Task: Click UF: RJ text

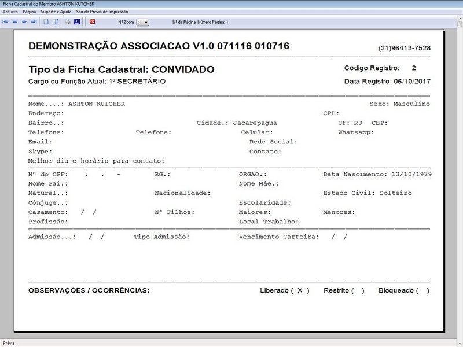Action: 350,123
